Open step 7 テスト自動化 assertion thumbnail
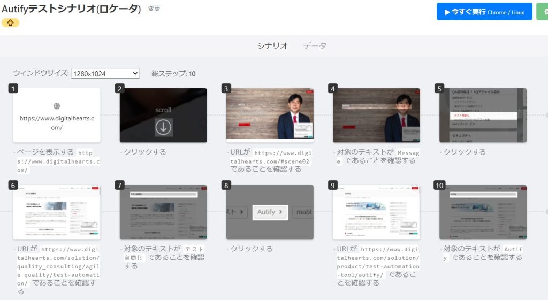548x300 pixels. pyautogui.click(x=163, y=212)
